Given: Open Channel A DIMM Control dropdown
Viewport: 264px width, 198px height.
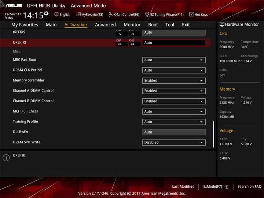Looking at the screenshot, I should [174, 91].
